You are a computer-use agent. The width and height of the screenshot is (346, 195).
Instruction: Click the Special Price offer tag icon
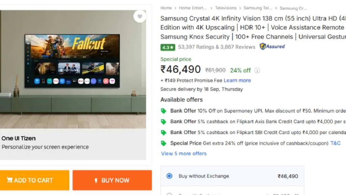164,143
